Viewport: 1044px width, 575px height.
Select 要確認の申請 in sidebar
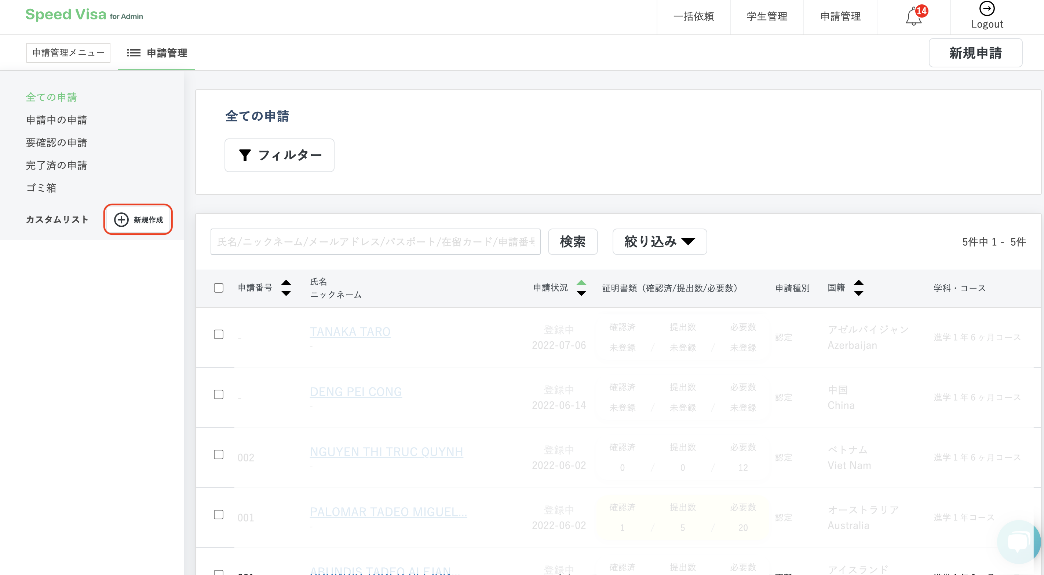pyautogui.click(x=56, y=142)
